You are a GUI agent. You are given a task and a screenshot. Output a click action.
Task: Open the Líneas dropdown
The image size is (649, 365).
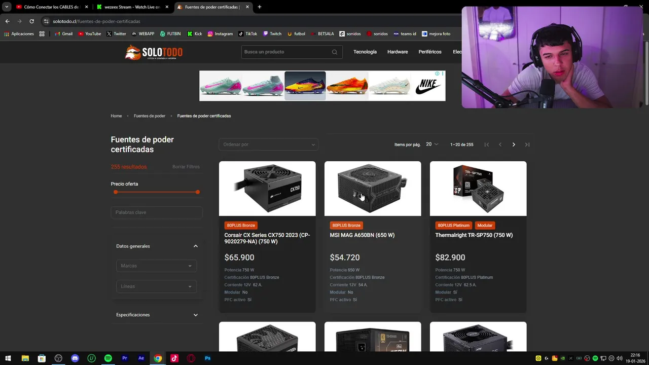click(x=156, y=286)
